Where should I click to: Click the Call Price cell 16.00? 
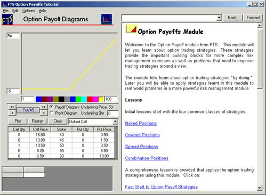41,135
